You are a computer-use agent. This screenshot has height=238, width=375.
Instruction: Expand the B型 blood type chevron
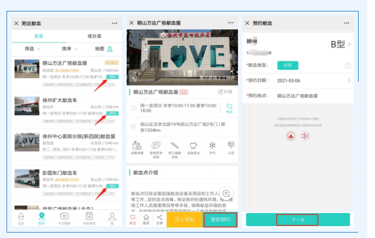point(349,45)
